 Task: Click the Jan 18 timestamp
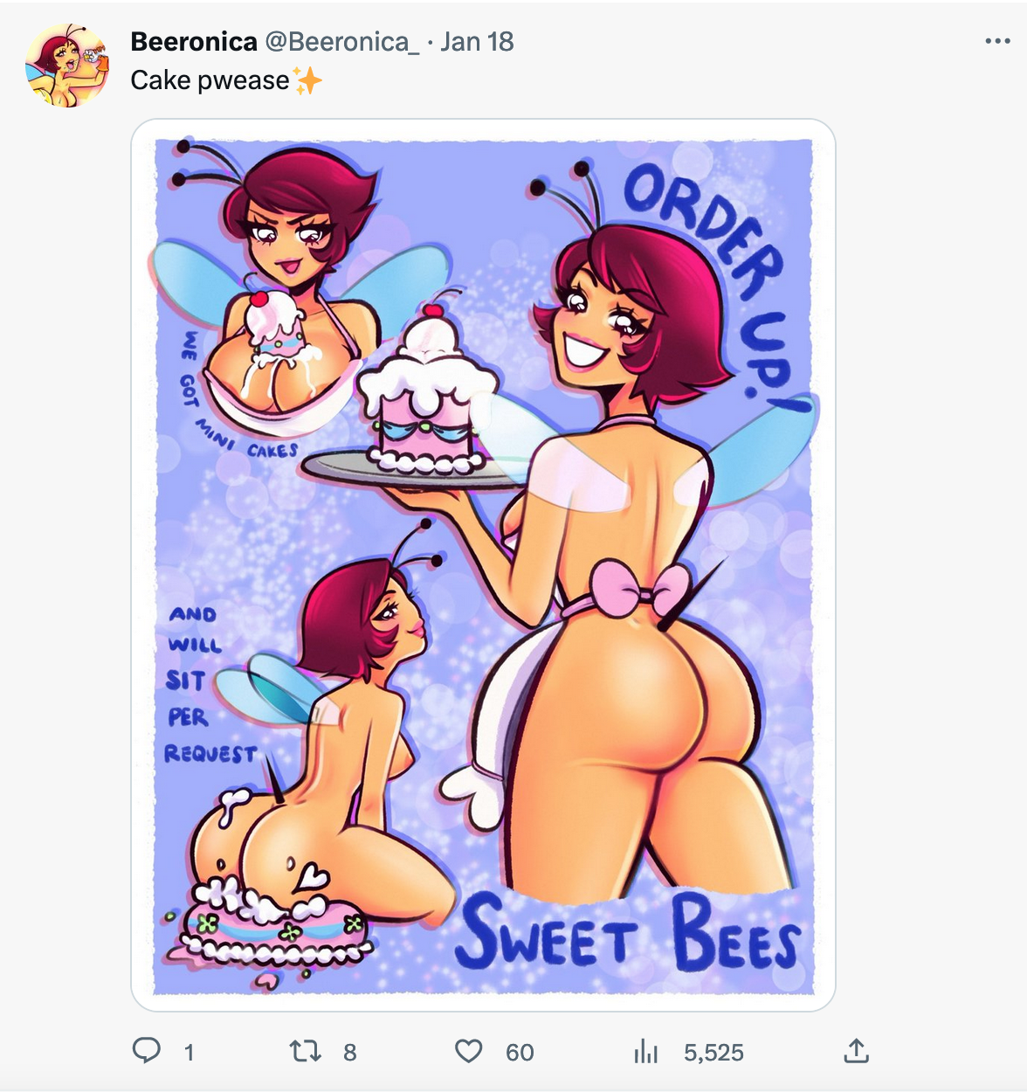pyautogui.click(x=477, y=41)
